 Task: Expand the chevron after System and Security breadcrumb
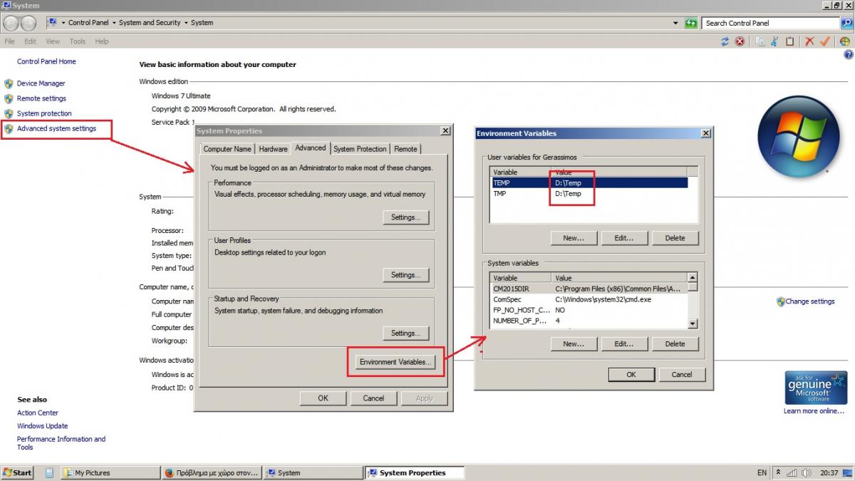(186, 23)
